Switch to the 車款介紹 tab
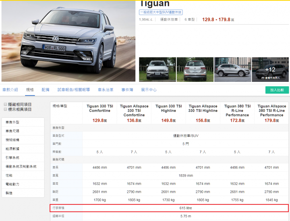Image resolution: width=290 pixels, height=221 pixels. [10, 90]
